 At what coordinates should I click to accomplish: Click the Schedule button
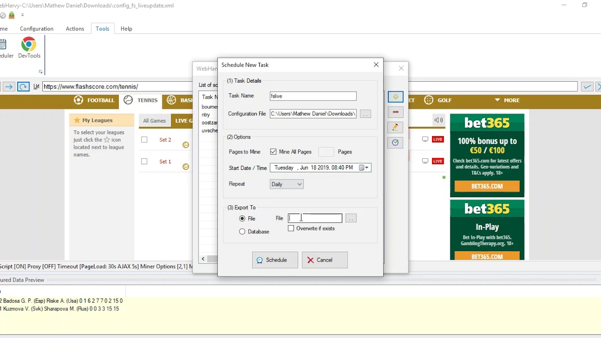(275, 260)
